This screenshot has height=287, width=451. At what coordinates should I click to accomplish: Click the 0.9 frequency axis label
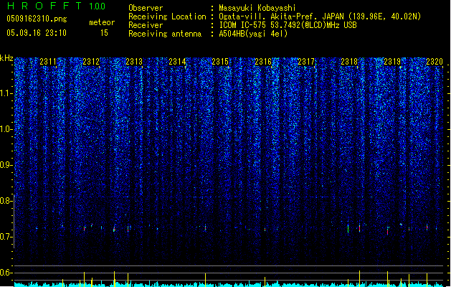coord(6,165)
